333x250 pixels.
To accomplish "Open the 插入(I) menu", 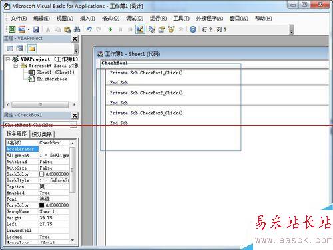I will click(x=87, y=19).
